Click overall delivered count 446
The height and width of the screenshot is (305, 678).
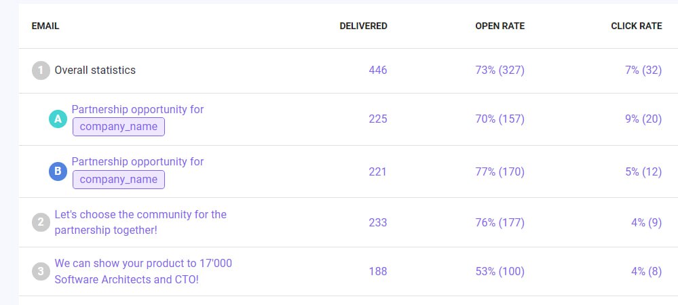pyautogui.click(x=377, y=70)
